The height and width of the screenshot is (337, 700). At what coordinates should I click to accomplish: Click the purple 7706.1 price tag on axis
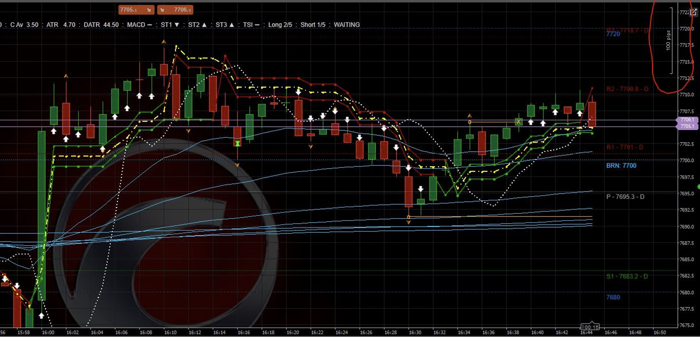pyautogui.click(x=687, y=120)
